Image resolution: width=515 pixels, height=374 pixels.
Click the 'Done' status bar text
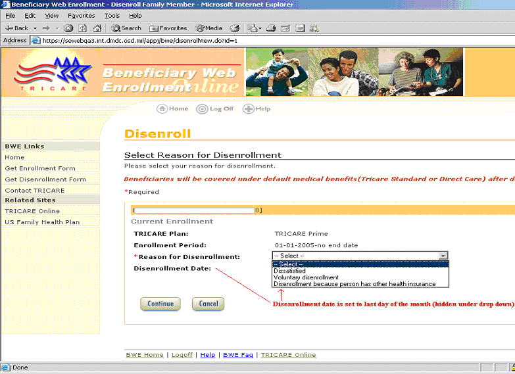click(x=20, y=368)
